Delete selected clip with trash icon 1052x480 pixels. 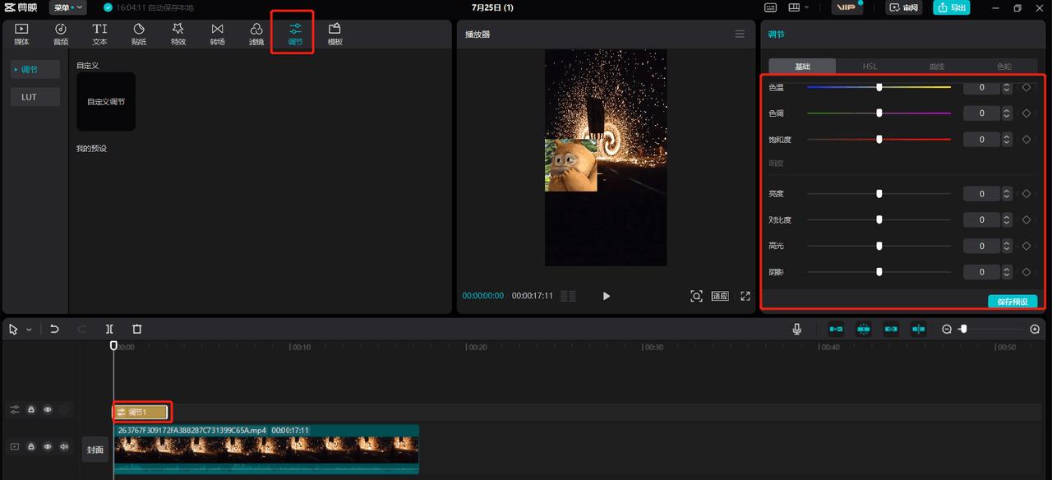[x=137, y=329]
